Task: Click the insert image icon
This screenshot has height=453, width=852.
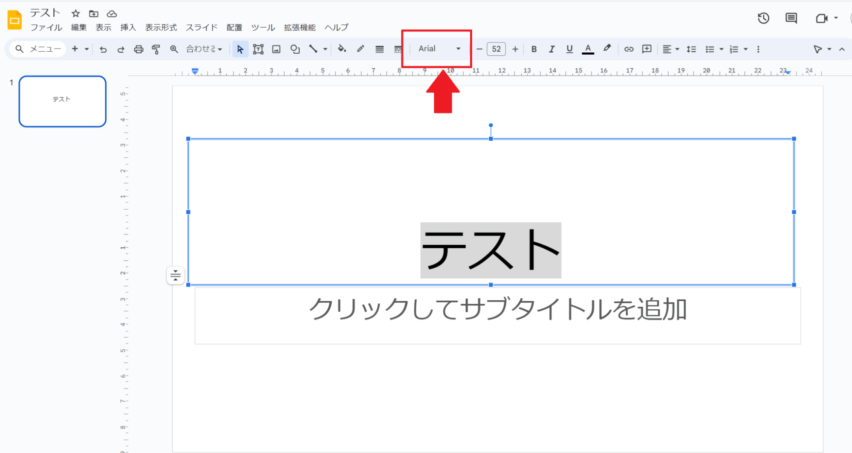Action: [x=276, y=49]
